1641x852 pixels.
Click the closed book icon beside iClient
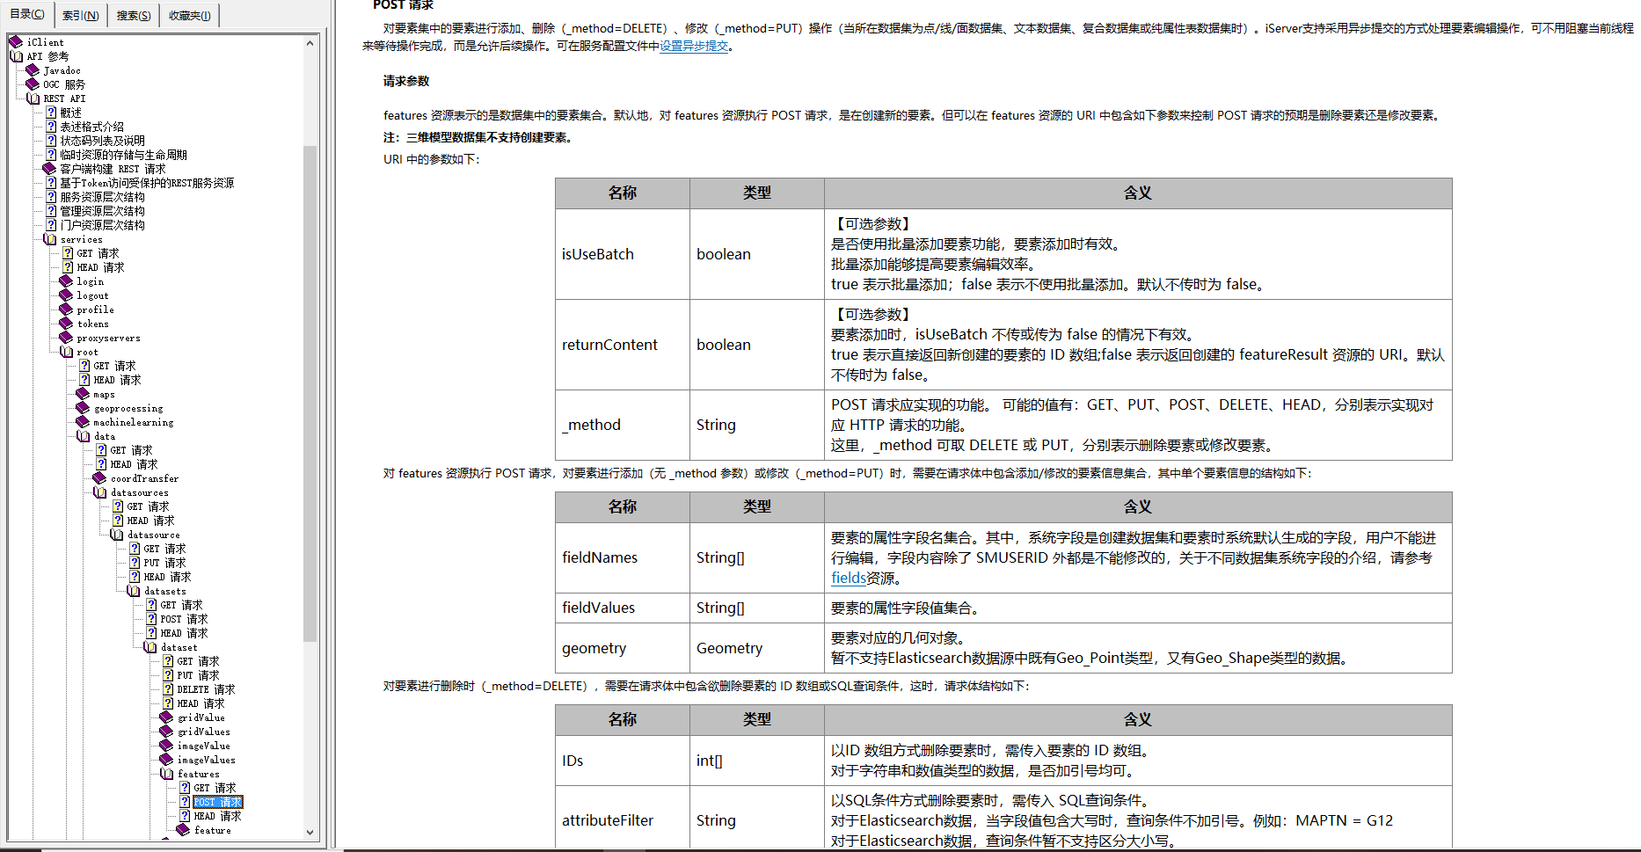(x=16, y=42)
